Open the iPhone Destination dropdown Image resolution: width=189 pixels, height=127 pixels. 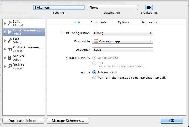coord(112,8)
